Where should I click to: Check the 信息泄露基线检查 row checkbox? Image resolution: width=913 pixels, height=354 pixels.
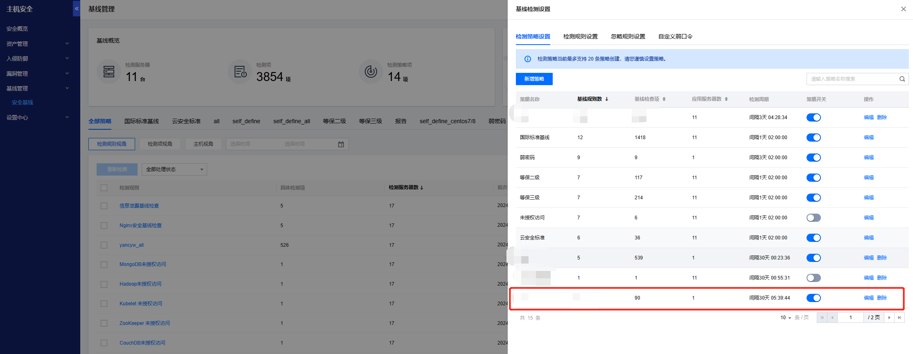tap(104, 206)
